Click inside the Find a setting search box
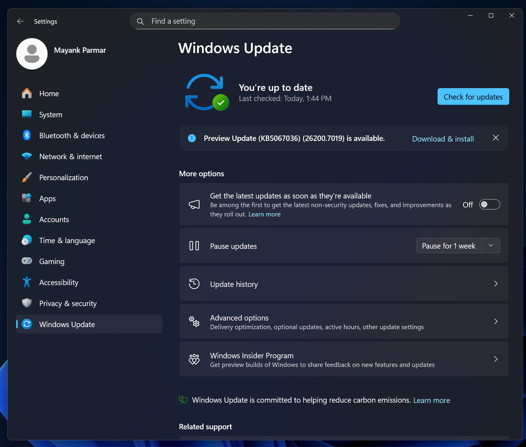 (x=264, y=21)
